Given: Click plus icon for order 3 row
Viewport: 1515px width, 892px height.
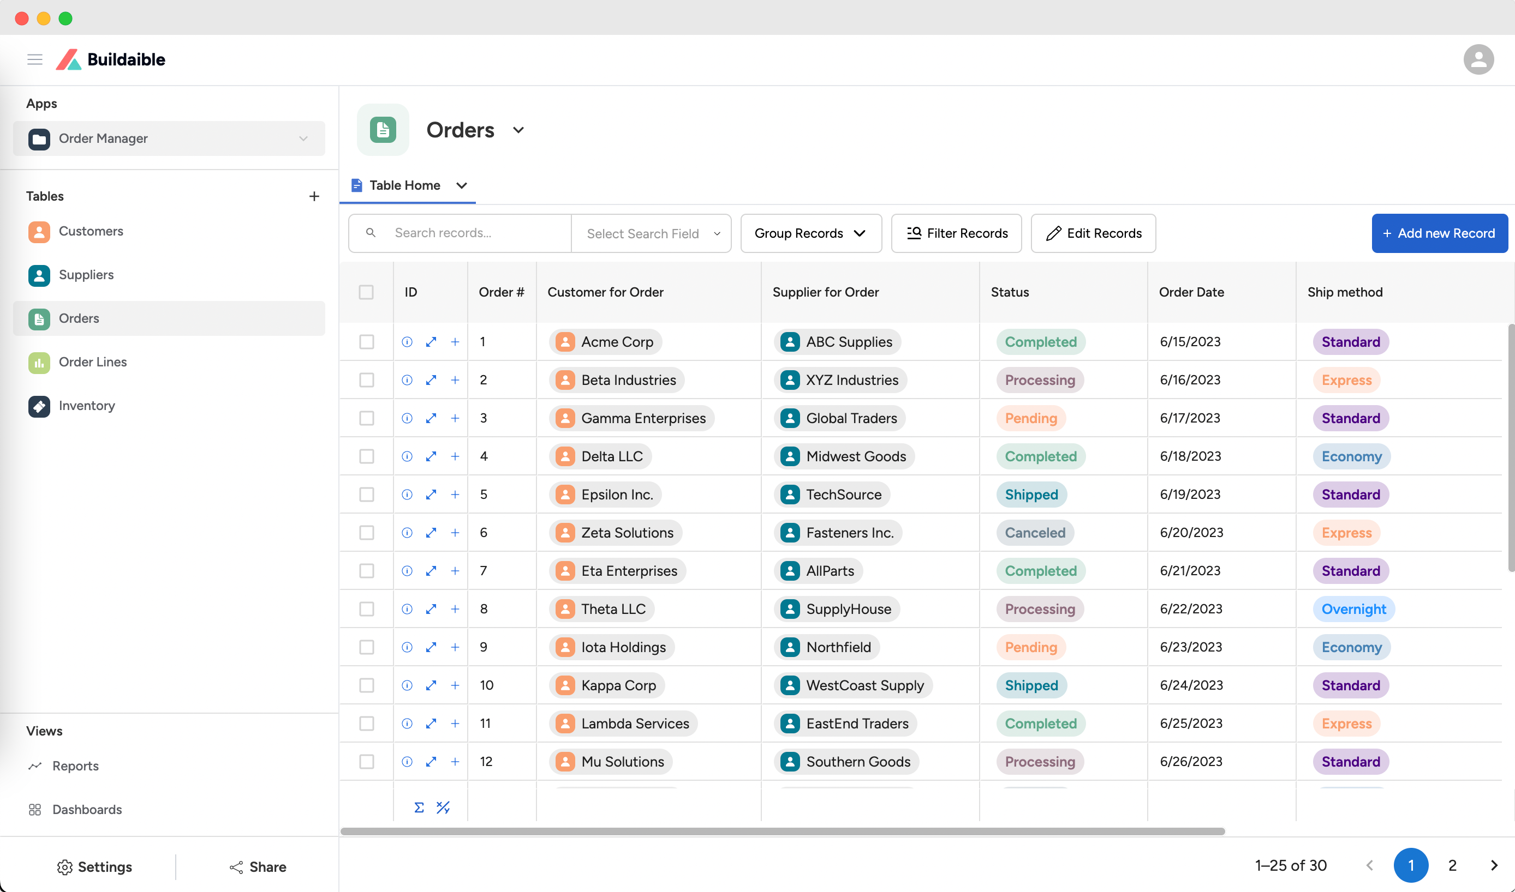Looking at the screenshot, I should point(455,418).
